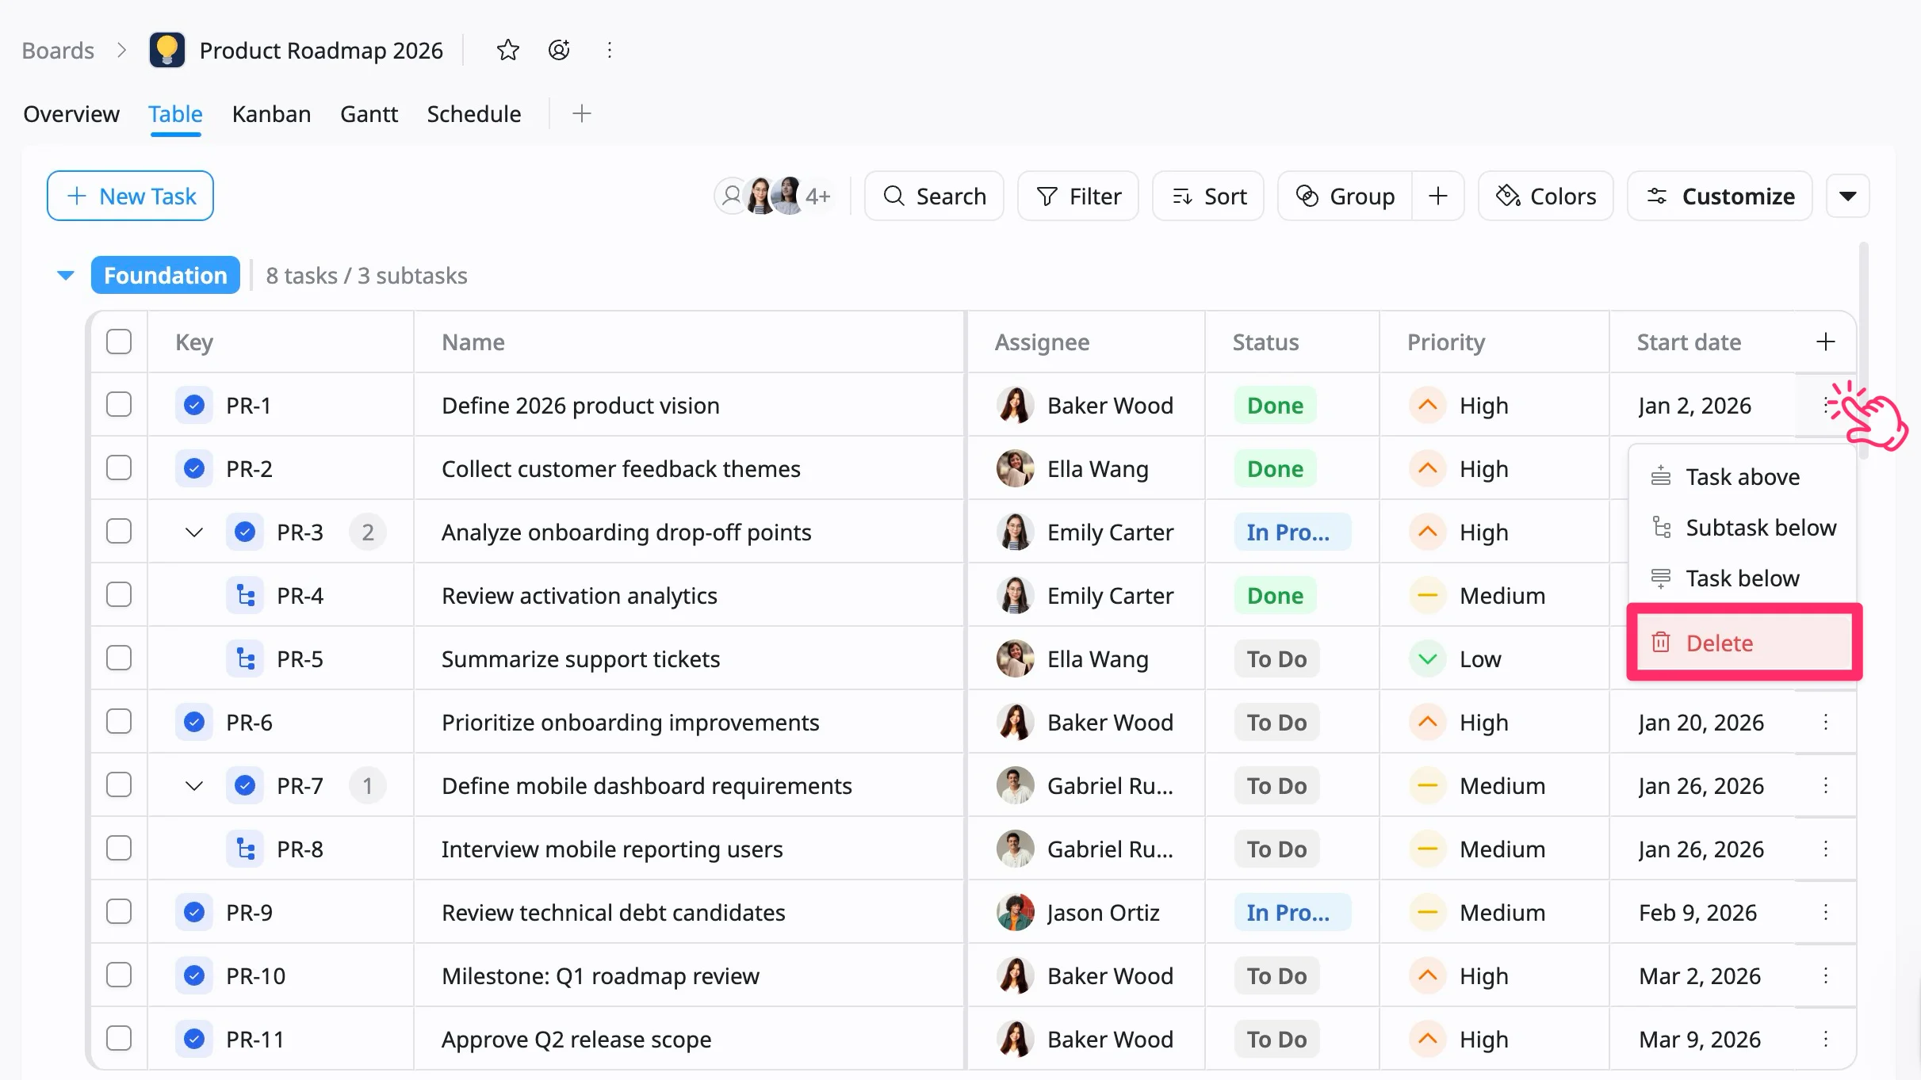Open In Progress status dropdown for PR-3

(1292, 532)
